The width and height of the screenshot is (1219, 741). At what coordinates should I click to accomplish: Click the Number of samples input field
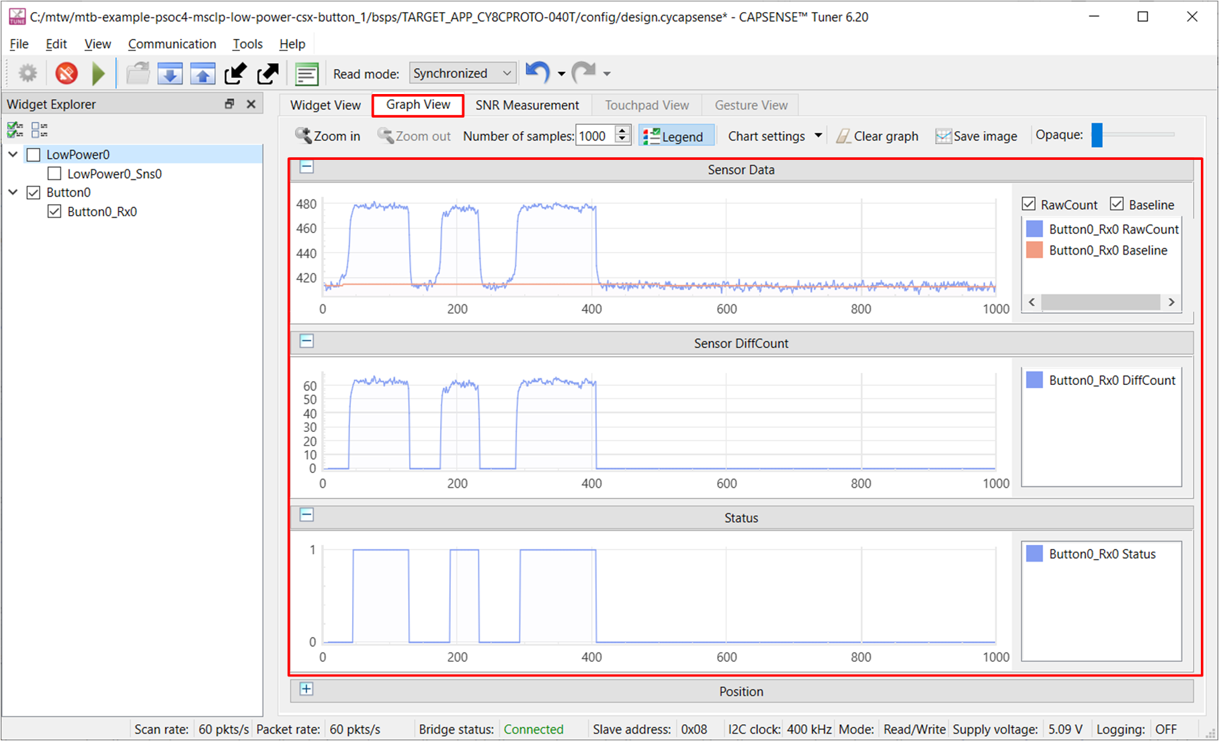tap(595, 136)
